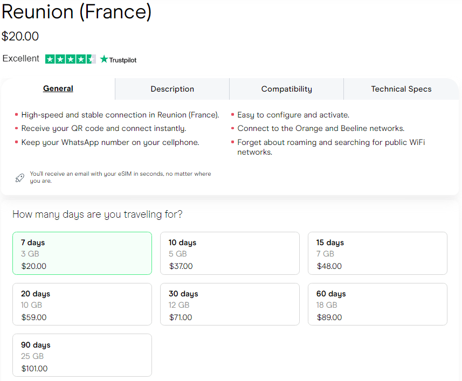Click the 'How many days' heading

coord(97,214)
